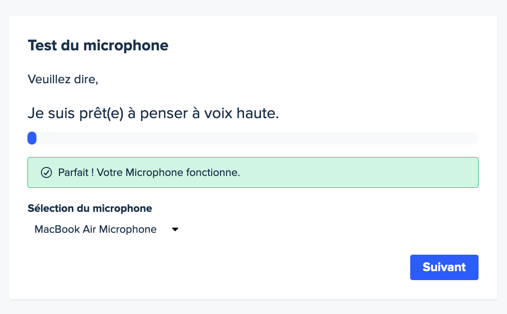Image resolution: width=507 pixels, height=314 pixels.
Task: Click the phrase 'Je suis prêt(e) à penser à voix haute.'
Action: tap(153, 114)
